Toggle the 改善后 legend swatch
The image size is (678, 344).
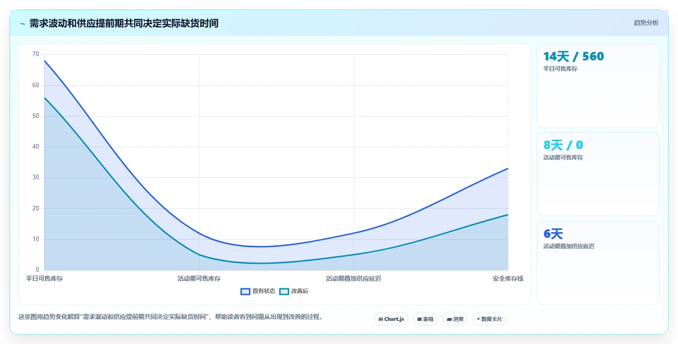284,292
